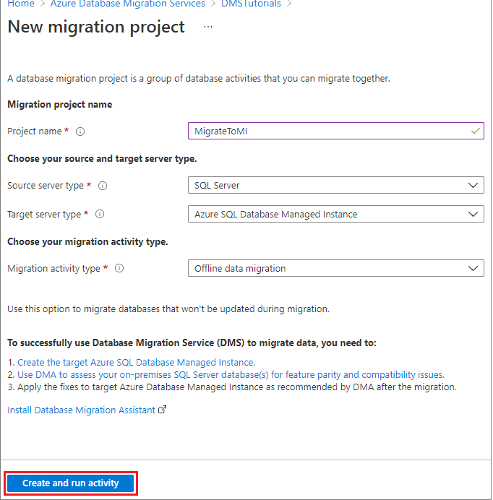
Task: Click the Offline data migration value
Action: [240, 269]
